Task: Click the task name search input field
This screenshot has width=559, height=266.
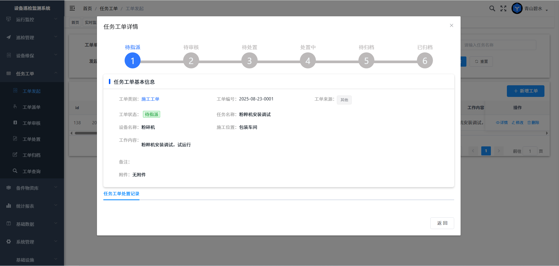Action: coord(498,45)
